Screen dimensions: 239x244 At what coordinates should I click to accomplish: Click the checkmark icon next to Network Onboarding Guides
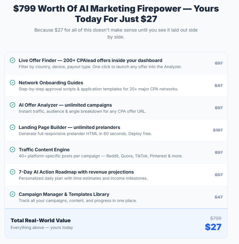click(12, 83)
